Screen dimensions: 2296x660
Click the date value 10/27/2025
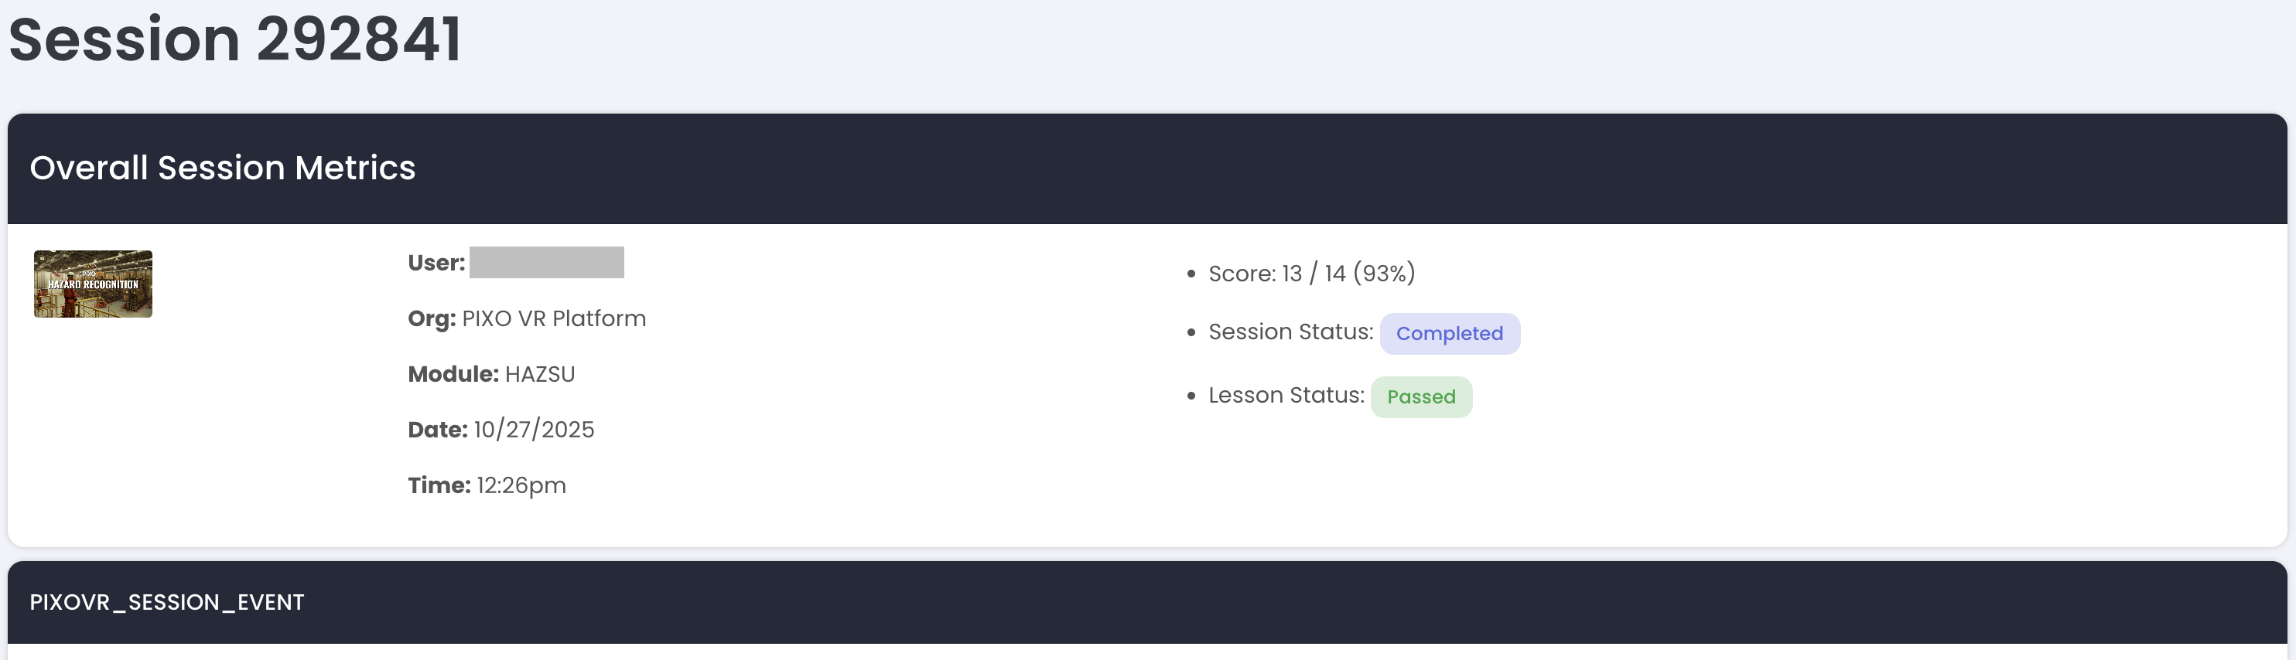[x=534, y=430]
